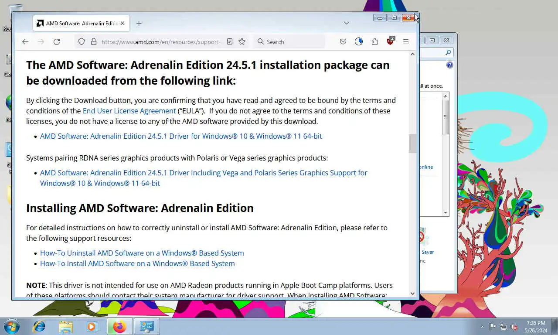Viewport: 558px width, 335px height.
Task: Click the search magnifier in the Control Panel window
Action: 448,52
